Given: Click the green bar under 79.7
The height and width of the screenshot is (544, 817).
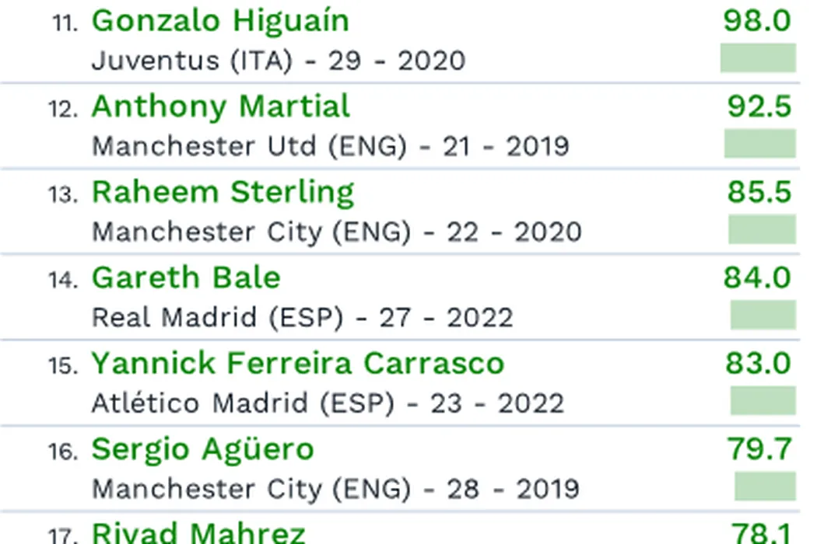Looking at the screenshot, I should (765, 486).
